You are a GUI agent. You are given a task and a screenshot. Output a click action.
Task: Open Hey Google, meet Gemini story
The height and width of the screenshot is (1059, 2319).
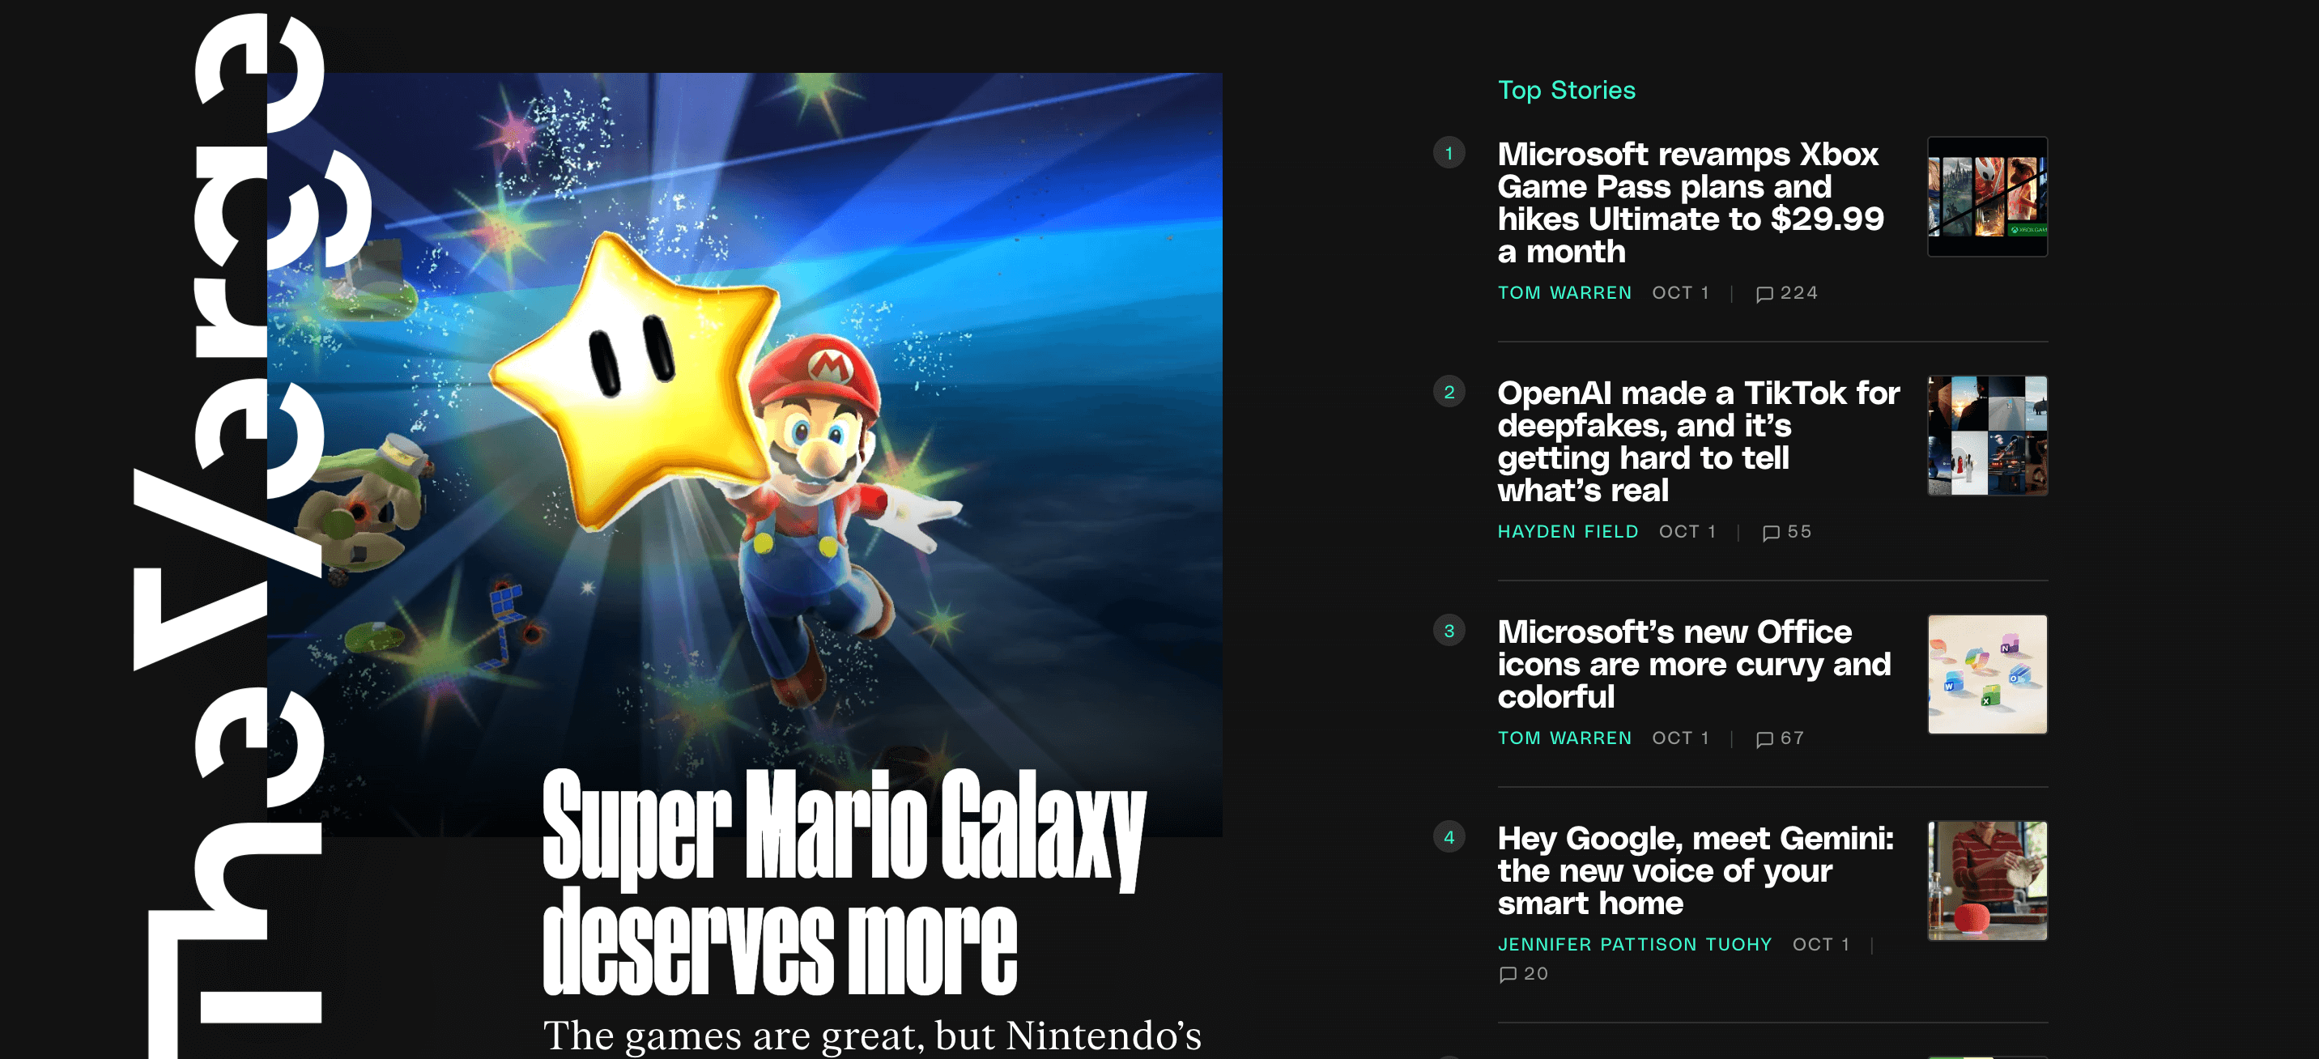point(1696,870)
